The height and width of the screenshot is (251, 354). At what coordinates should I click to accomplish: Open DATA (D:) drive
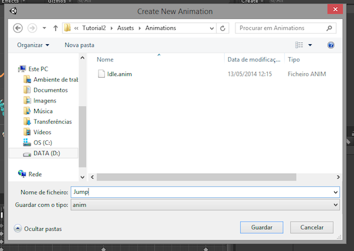click(47, 153)
